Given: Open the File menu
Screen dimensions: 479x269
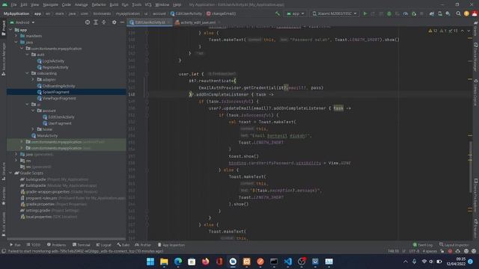Looking at the screenshot, I should 13,4.
